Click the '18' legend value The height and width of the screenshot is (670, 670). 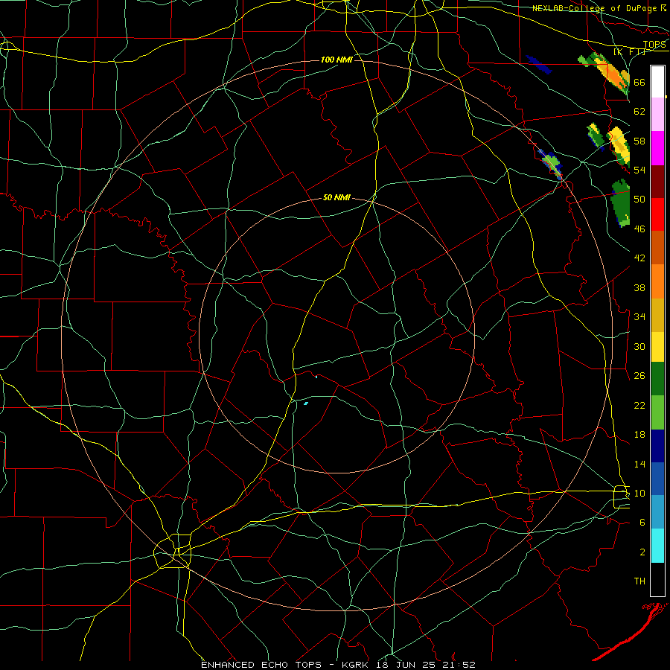(x=639, y=434)
